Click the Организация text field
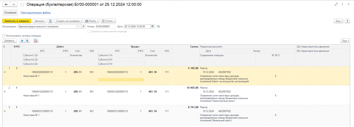 tap(47, 26)
